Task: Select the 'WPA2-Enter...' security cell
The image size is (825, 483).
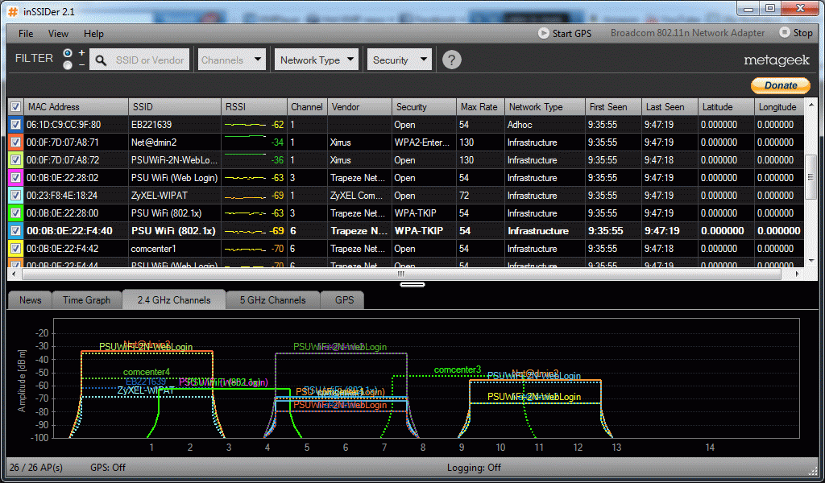Action: [x=422, y=142]
